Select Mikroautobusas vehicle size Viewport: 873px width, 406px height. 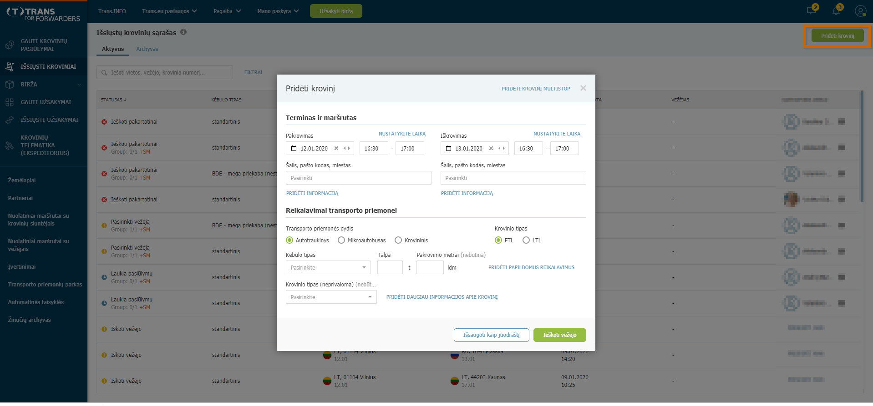point(341,240)
